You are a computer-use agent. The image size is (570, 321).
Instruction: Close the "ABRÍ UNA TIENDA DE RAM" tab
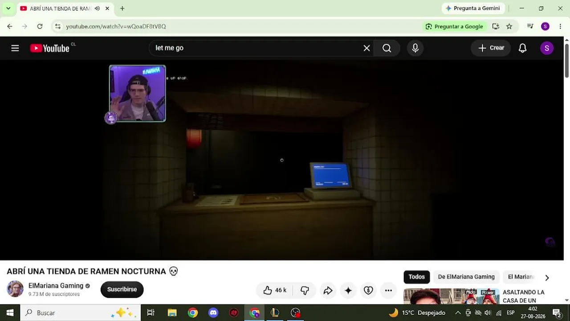(x=107, y=8)
